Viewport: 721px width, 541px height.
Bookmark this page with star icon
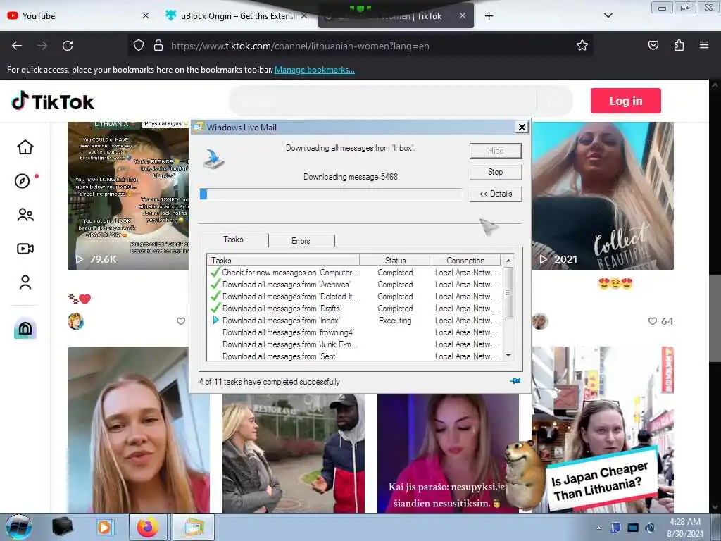582,45
